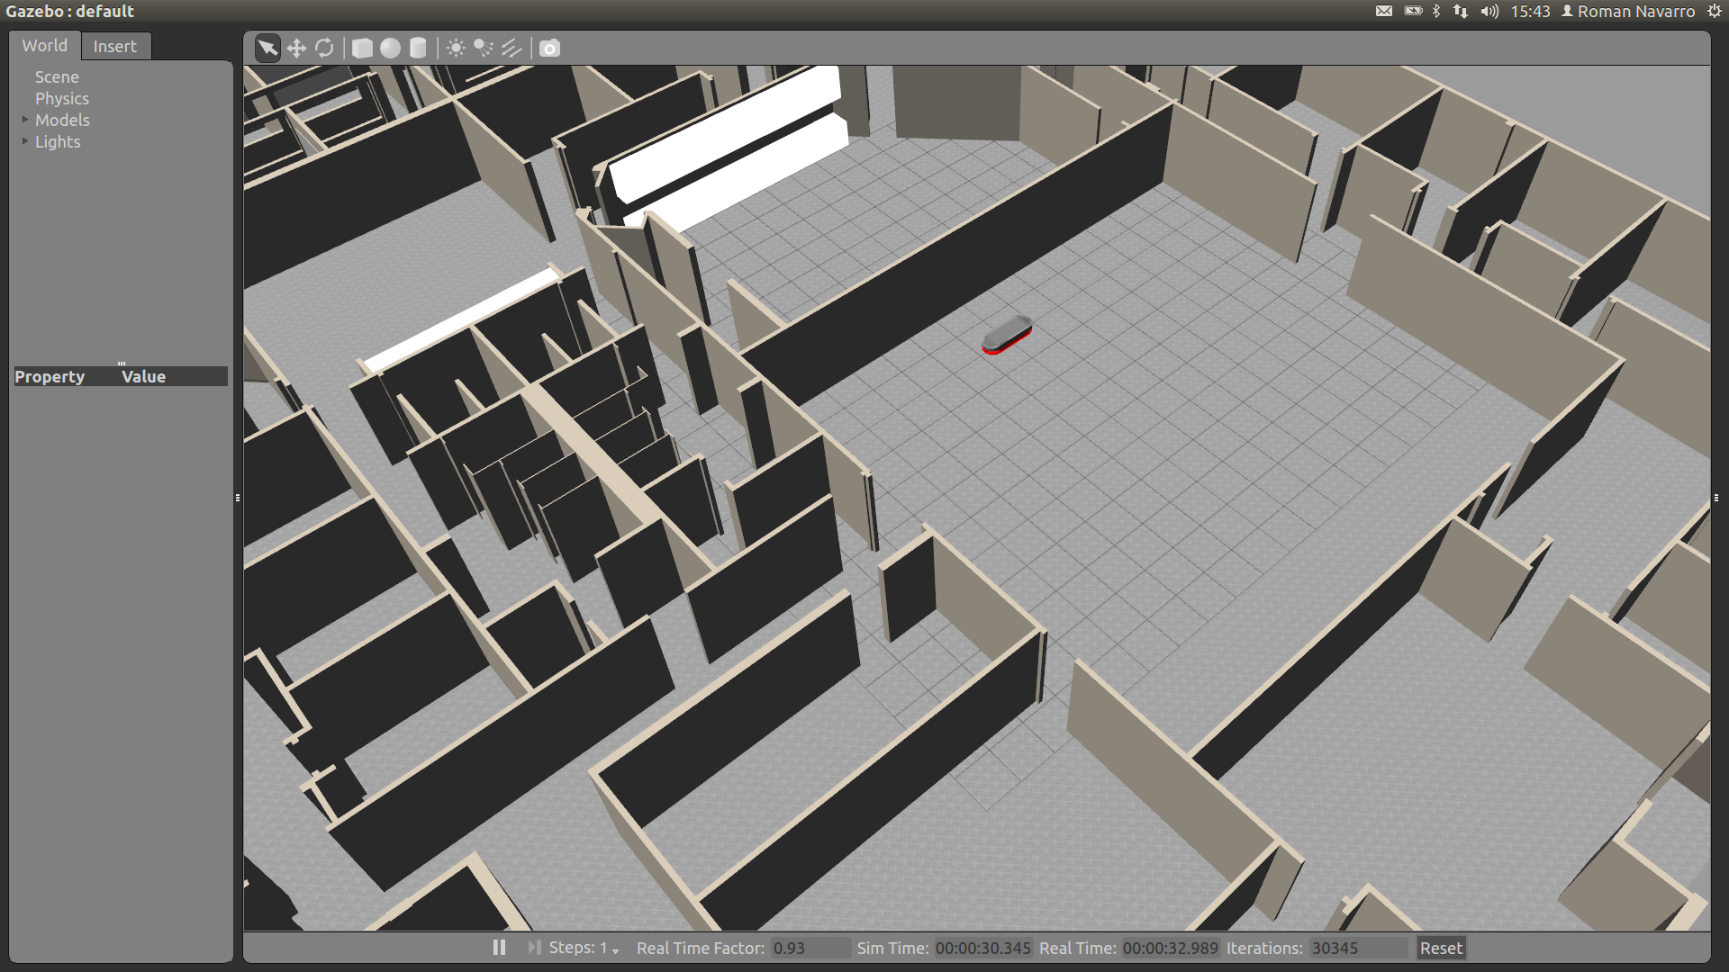Image resolution: width=1729 pixels, height=972 pixels.
Task: Take a screenshot with camera icon
Action: click(549, 48)
